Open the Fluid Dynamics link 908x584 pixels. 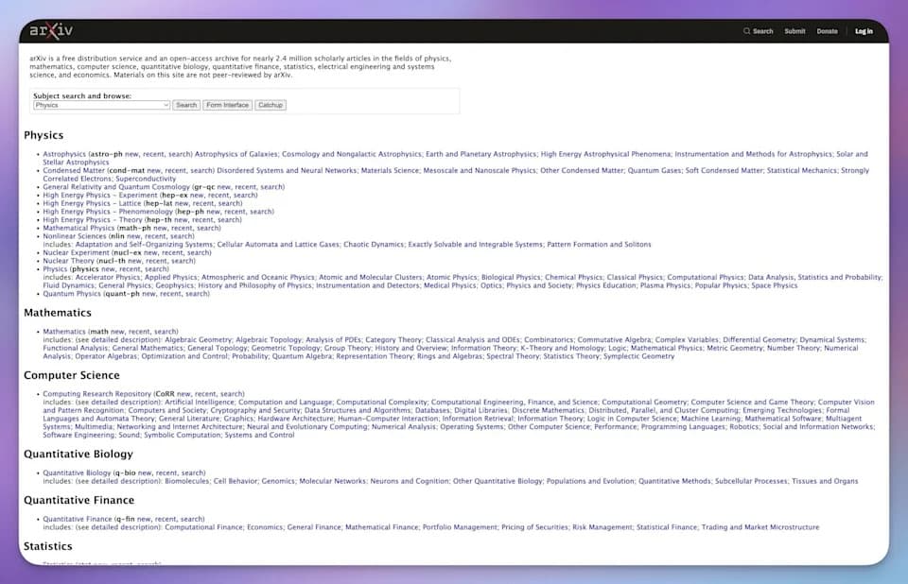pyautogui.click(x=68, y=285)
